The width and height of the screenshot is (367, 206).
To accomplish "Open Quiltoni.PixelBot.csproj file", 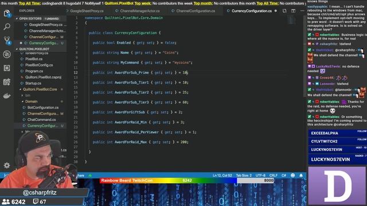I will [x=43, y=77].
